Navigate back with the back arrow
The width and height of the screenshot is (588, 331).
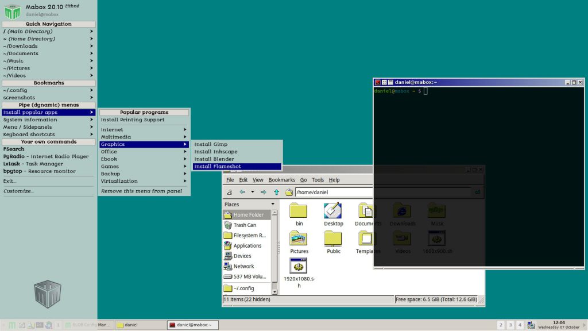point(242,192)
